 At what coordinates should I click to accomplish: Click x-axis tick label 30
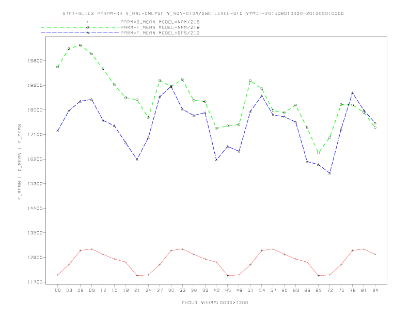[171, 290]
